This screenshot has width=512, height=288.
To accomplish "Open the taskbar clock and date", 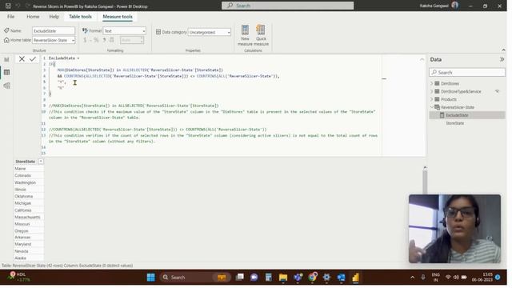I will (482, 278).
